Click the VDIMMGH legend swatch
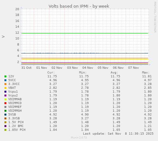This screenshot has width=158, height=141. pos(5,111)
